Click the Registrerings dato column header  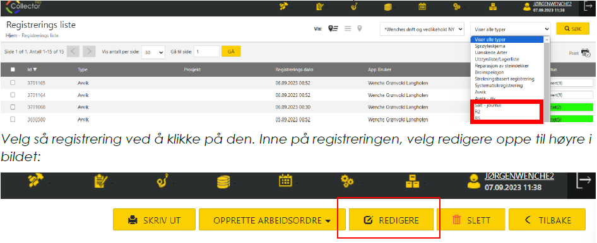point(295,69)
